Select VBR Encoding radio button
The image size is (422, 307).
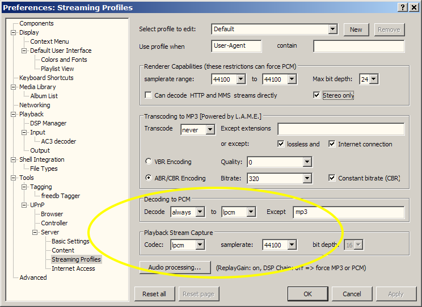pyautogui.click(x=148, y=161)
